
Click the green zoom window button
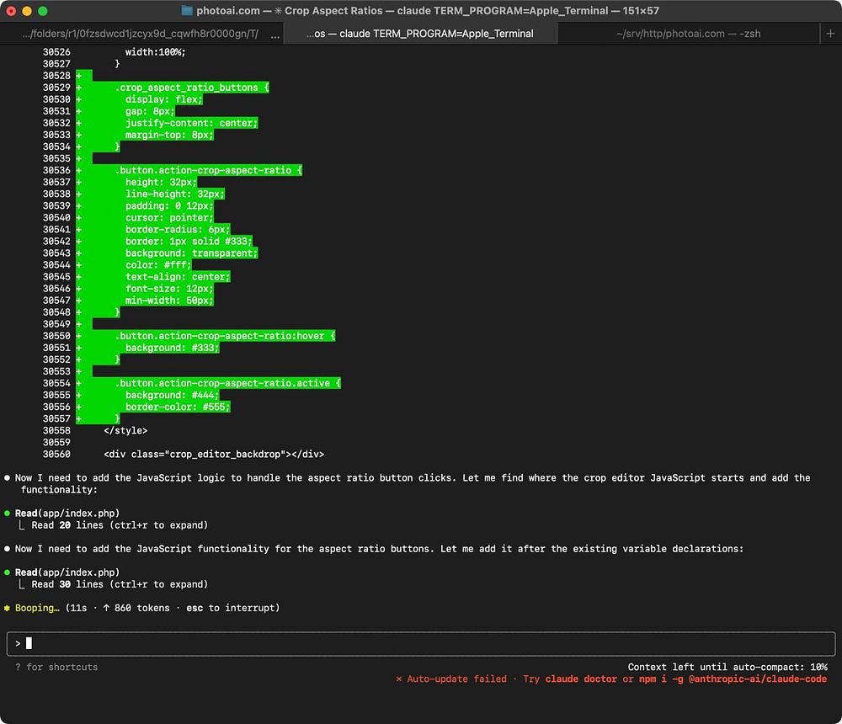click(43, 11)
